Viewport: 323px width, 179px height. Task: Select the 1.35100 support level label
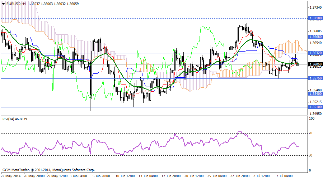(x=315, y=107)
